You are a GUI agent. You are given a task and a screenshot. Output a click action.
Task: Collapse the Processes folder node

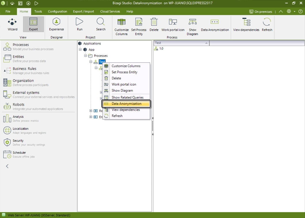tap(85, 56)
